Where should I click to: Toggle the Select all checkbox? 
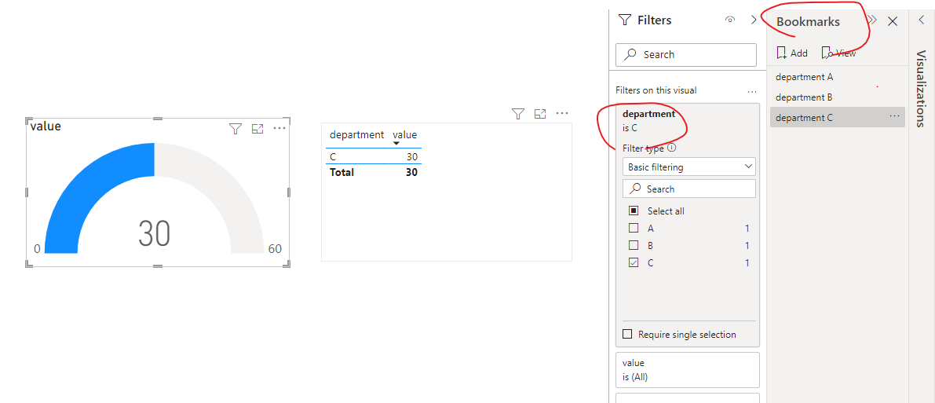(634, 211)
